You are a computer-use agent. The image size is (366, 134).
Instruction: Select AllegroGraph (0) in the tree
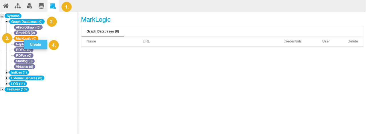click(28, 27)
